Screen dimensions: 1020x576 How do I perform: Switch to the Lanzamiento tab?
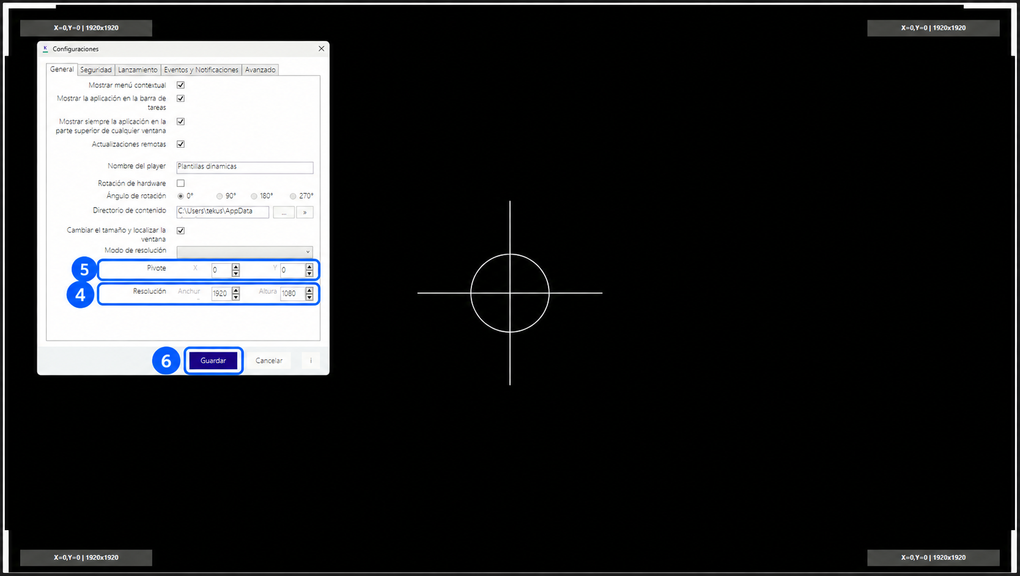click(x=138, y=70)
